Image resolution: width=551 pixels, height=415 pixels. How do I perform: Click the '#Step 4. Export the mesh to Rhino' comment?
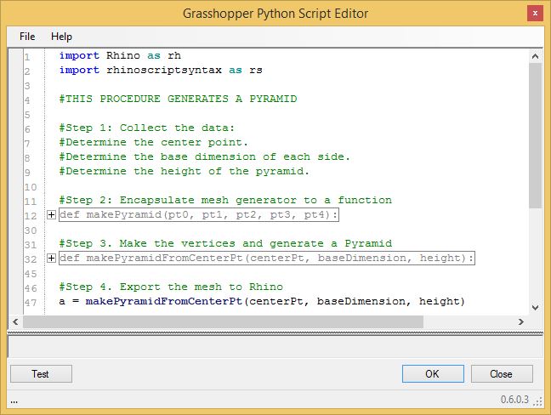pos(171,287)
